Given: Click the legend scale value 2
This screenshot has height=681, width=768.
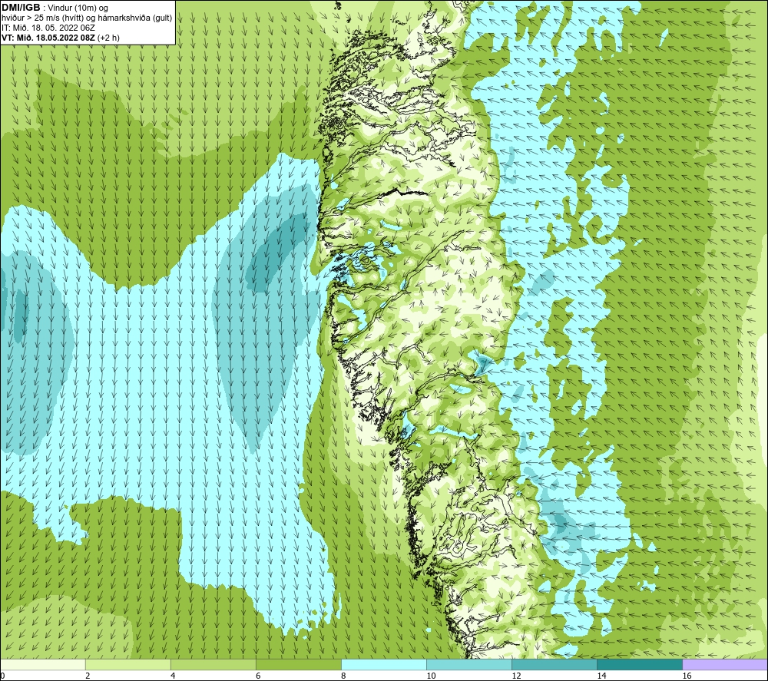Looking at the screenshot, I should tap(88, 676).
